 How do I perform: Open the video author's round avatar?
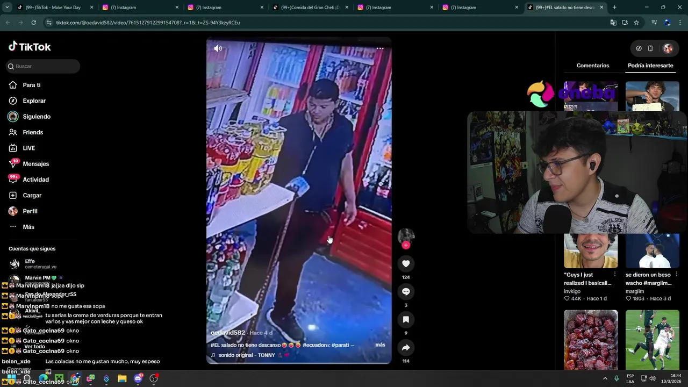406,236
